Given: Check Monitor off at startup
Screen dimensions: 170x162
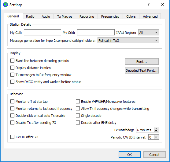Looking at the screenshot, I should pos(12,102).
